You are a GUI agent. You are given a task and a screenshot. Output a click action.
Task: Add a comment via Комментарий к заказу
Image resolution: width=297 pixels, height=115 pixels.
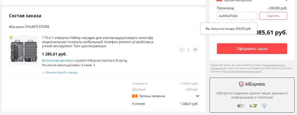tap(60, 72)
